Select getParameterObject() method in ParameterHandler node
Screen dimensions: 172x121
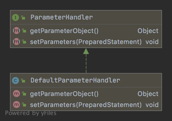(x=64, y=31)
